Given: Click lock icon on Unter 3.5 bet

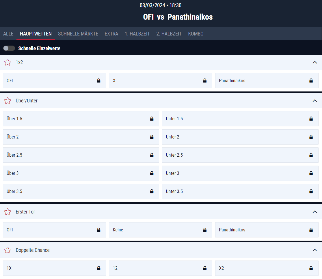Looking at the screenshot, I should (x=311, y=192).
